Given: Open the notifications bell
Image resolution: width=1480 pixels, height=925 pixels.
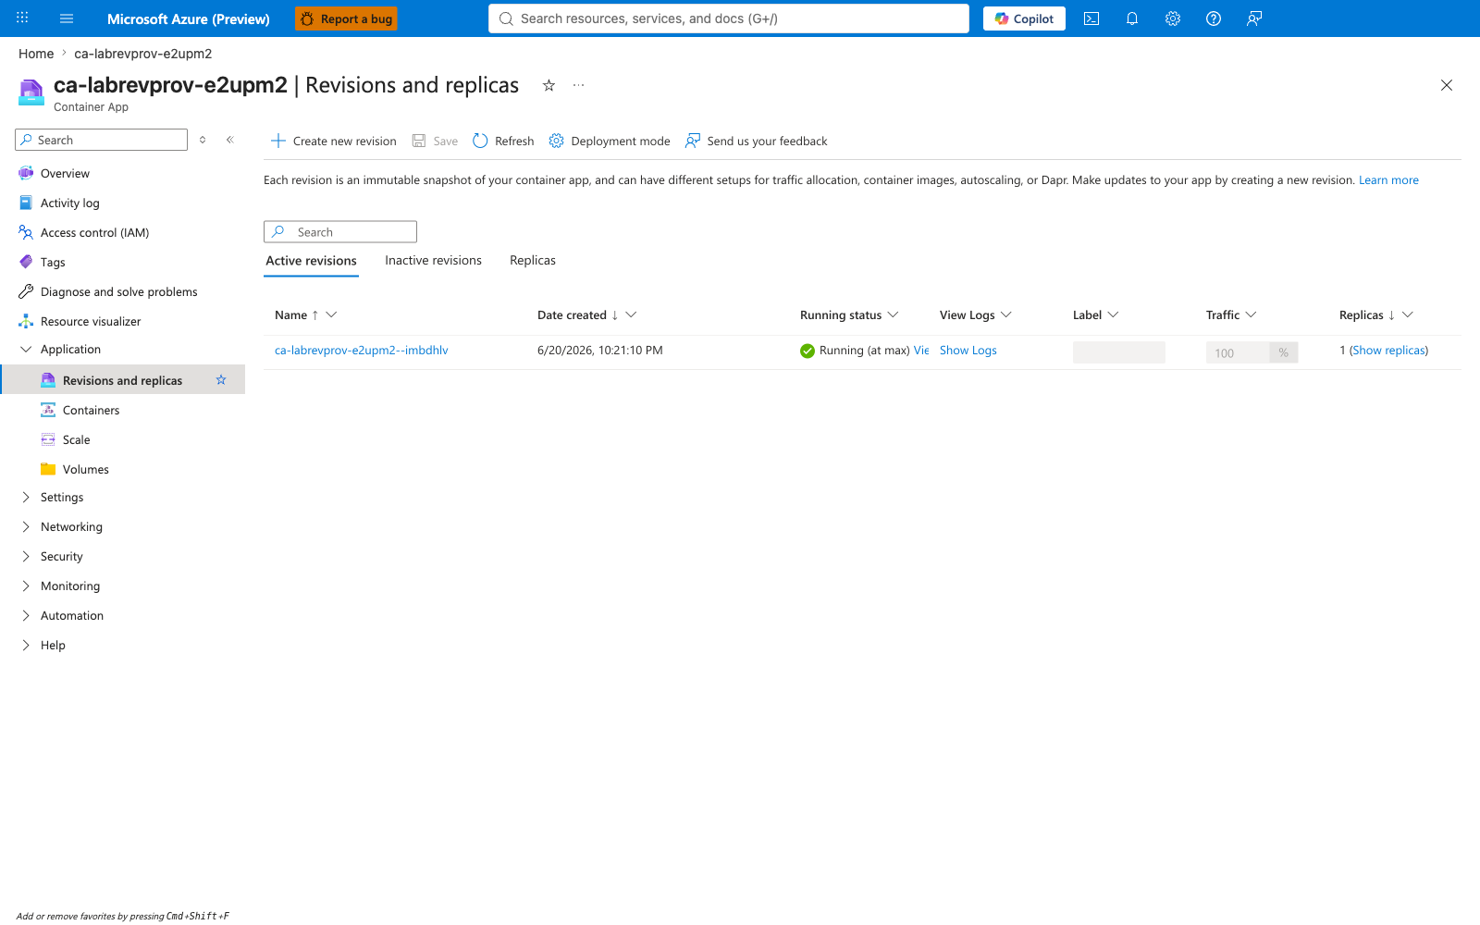Looking at the screenshot, I should click(1132, 18).
